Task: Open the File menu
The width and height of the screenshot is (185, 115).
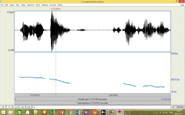Action: click(2, 5)
